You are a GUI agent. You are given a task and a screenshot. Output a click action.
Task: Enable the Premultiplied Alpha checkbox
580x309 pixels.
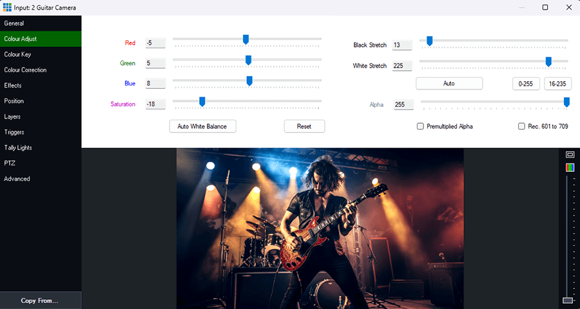pos(421,127)
